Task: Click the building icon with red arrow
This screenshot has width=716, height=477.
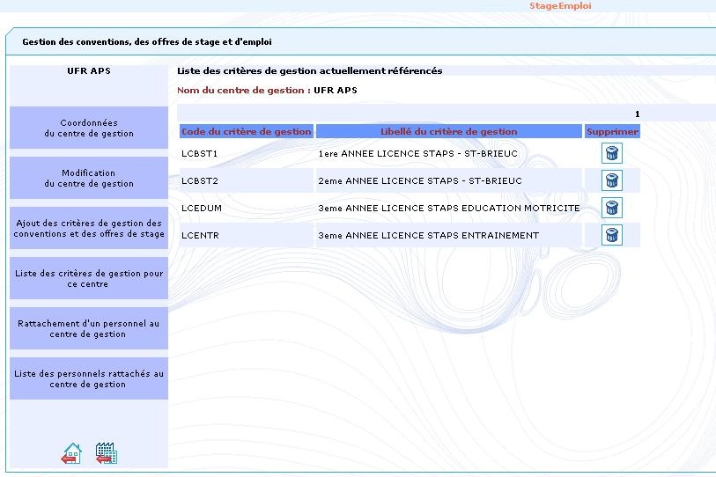Action: point(106,453)
